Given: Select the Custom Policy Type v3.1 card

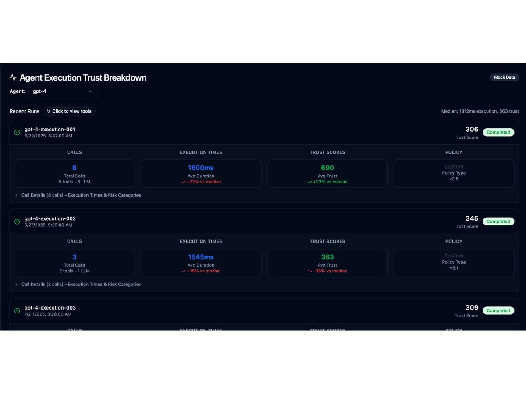Looking at the screenshot, I should (454, 263).
